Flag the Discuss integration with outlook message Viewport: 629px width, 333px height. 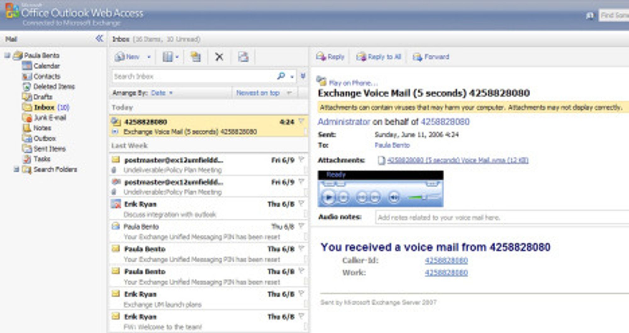pos(301,203)
